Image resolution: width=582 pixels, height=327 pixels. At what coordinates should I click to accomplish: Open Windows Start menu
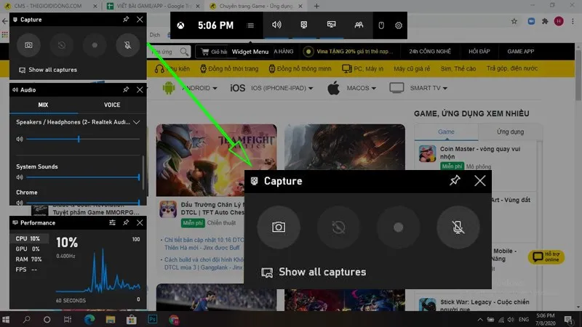pyautogui.click(x=6, y=319)
